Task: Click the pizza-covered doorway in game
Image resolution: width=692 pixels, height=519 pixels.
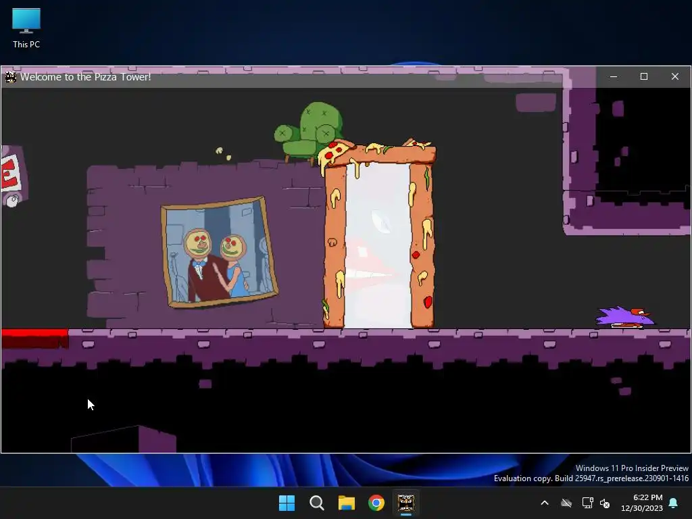Action: click(x=378, y=234)
